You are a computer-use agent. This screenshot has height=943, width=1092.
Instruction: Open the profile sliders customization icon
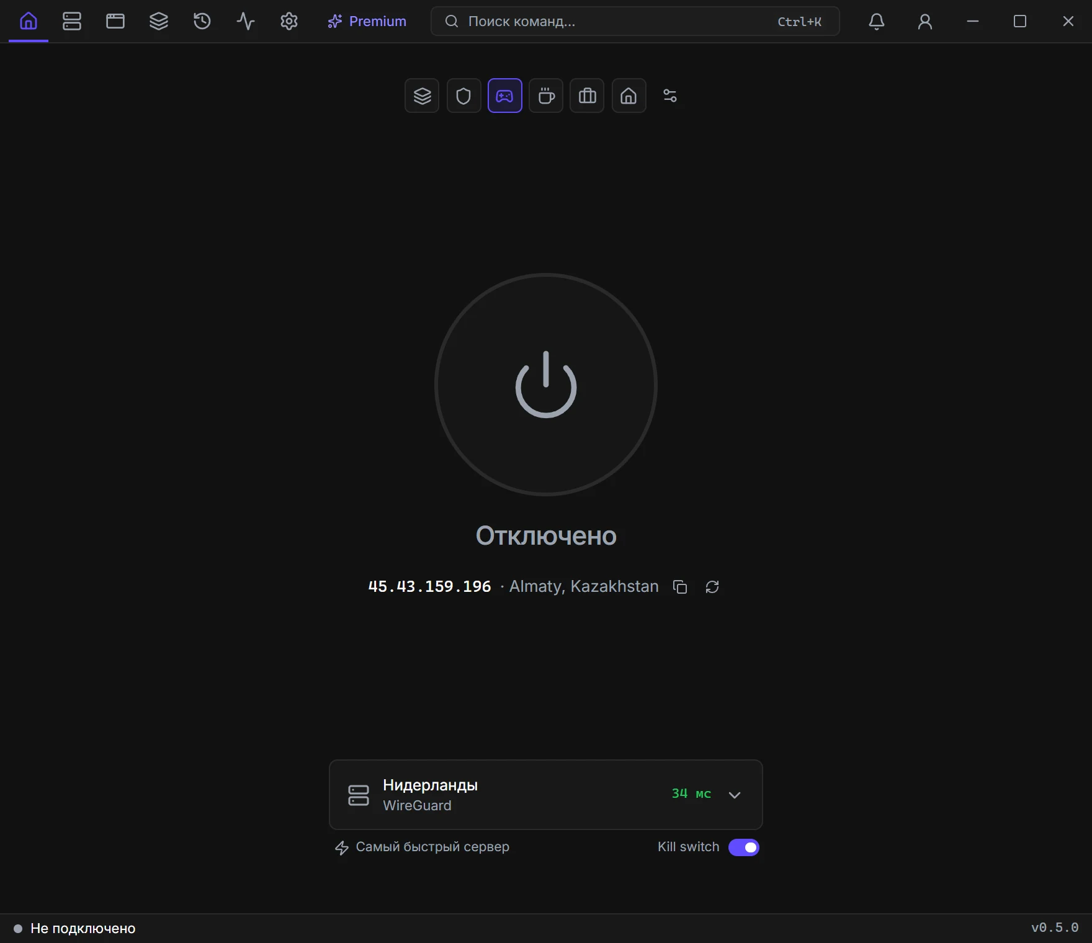(670, 96)
